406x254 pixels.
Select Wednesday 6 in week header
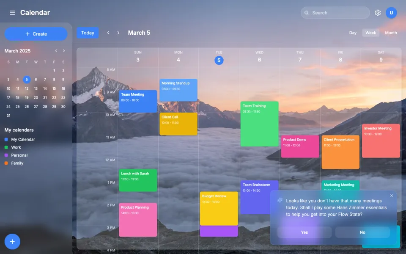pyautogui.click(x=259, y=60)
